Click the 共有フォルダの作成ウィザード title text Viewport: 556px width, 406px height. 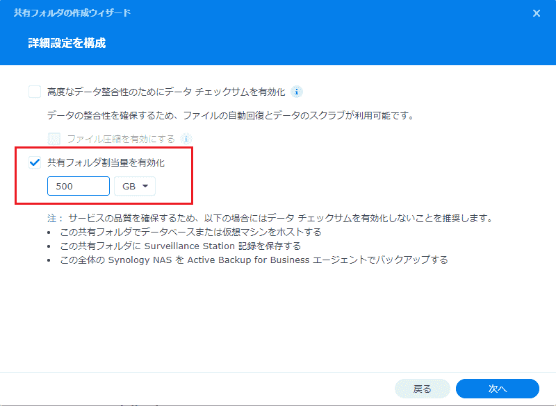pyautogui.click(x=72, y=13)
